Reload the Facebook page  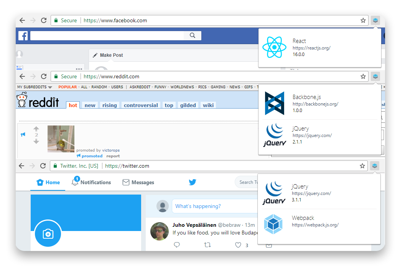44,20
